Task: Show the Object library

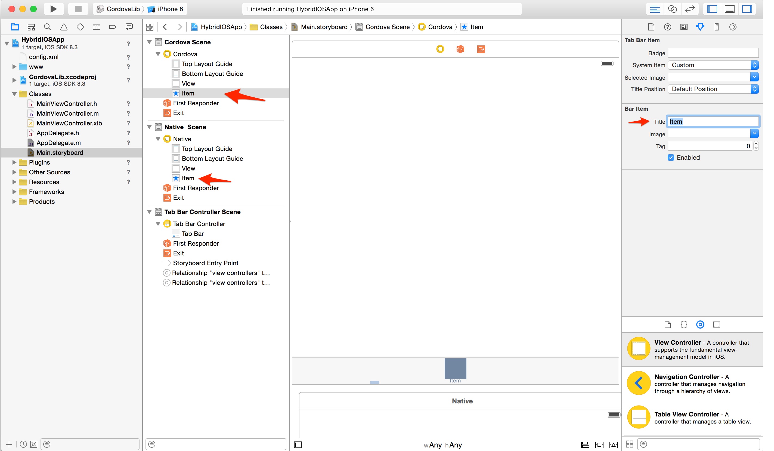Action: point(700,325)
